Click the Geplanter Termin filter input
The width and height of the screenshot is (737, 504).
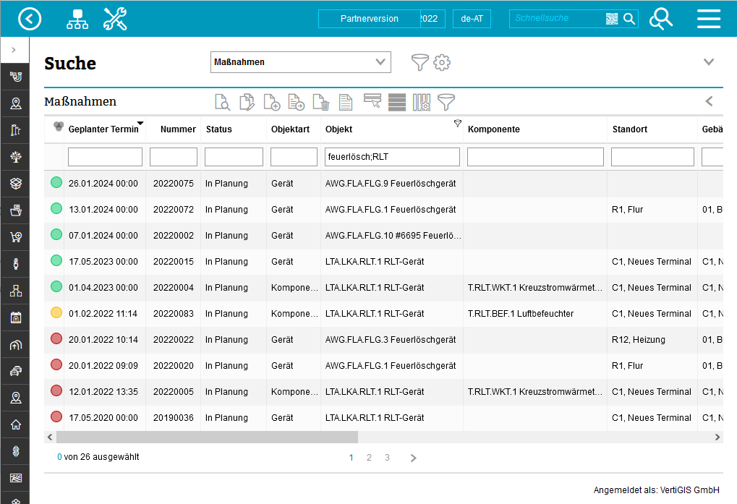(x=106, y=157)
